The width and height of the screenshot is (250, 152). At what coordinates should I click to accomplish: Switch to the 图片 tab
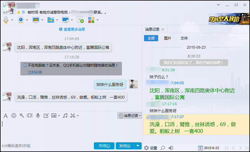(x=168, y=38)
